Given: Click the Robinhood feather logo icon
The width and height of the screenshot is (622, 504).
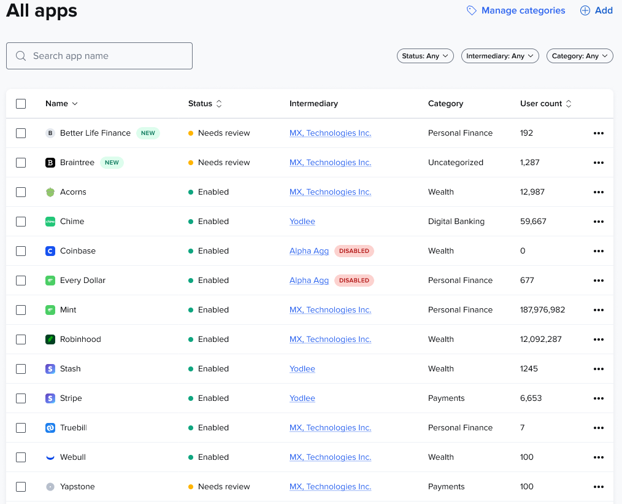Looking at the screenshot, I should pos(50,339).
